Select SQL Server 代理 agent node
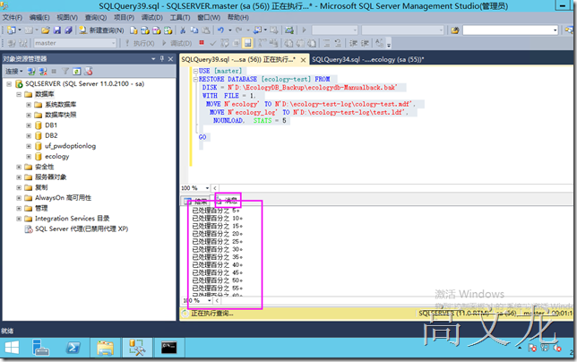Viewport: 577px width, 362px height. (x=82, y=228)
